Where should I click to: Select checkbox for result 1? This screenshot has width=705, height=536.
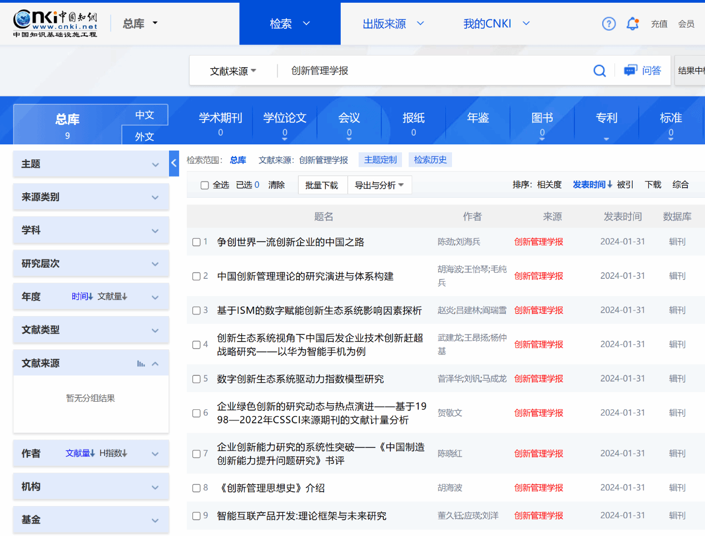coord(196,242)
